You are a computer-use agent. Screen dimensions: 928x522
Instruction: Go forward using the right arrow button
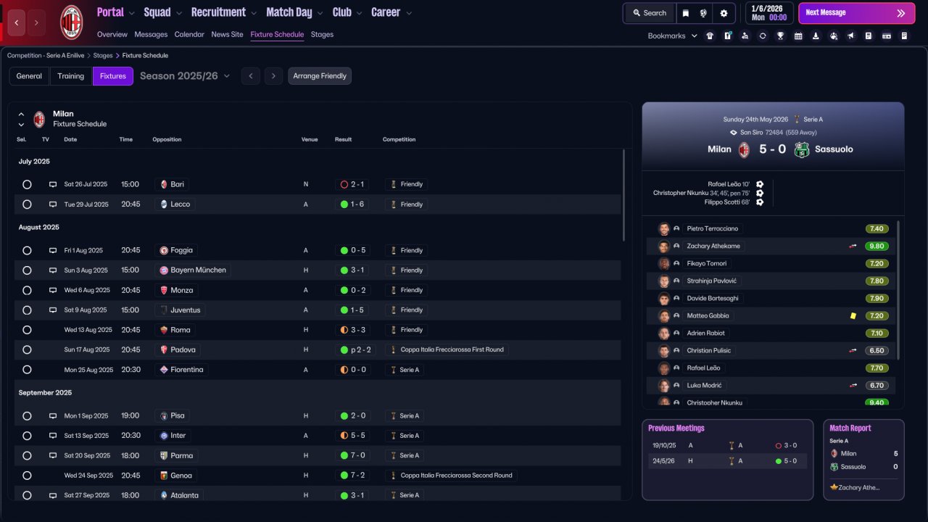point(36,22)
